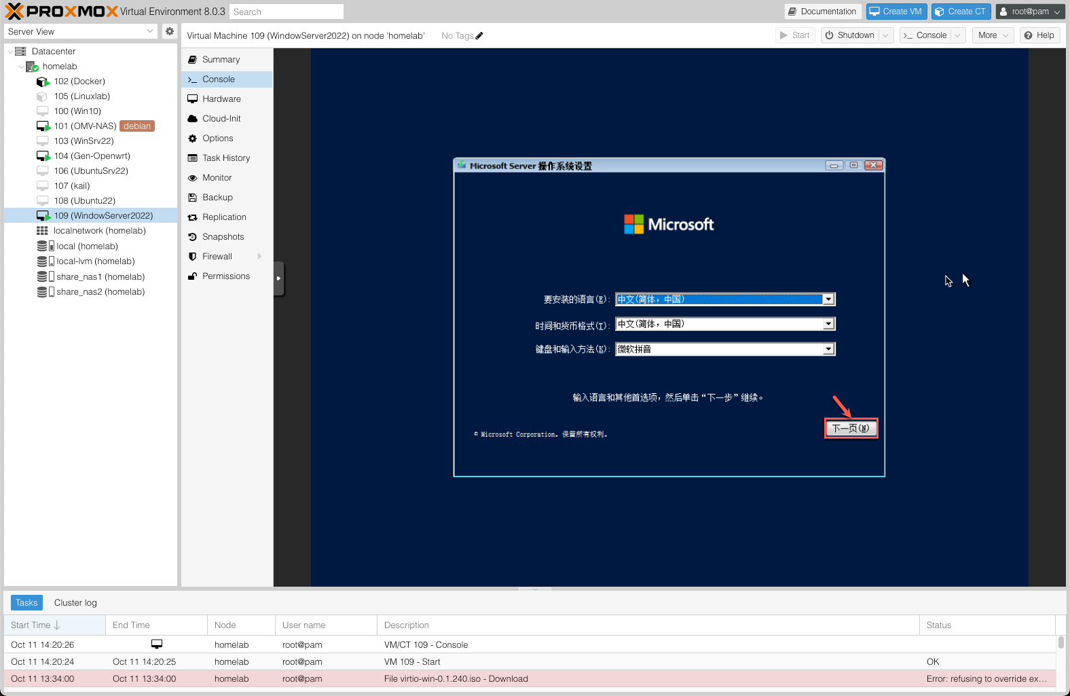1070x696 pixels.
Task: Open the Console dropdown arrow in toolbar
Action: pos(957,35)
